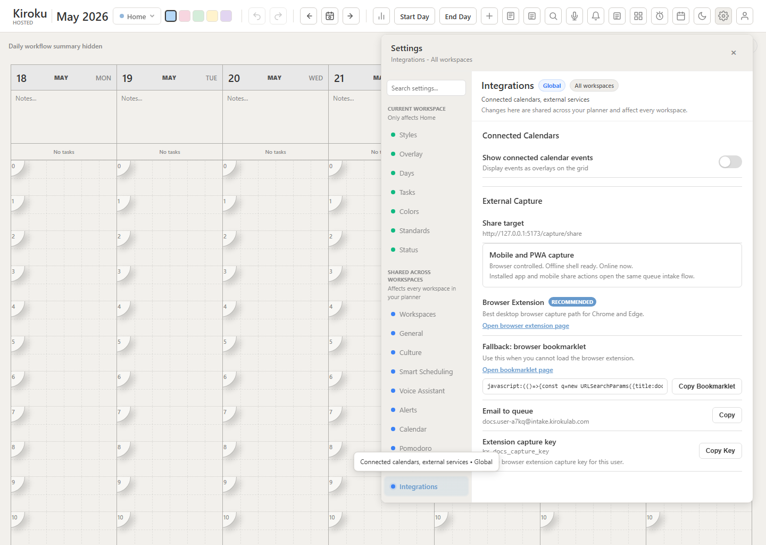This screenshot has width=766, height=545.
Task: Jump to today via calendar-dot icon
Action: pyautogui.click(x=330, y=16)
